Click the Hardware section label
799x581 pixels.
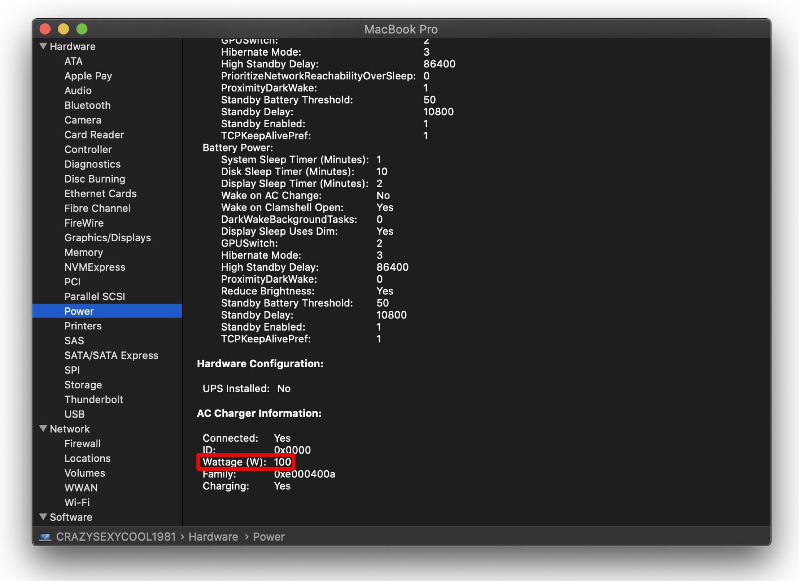(72, 46)
